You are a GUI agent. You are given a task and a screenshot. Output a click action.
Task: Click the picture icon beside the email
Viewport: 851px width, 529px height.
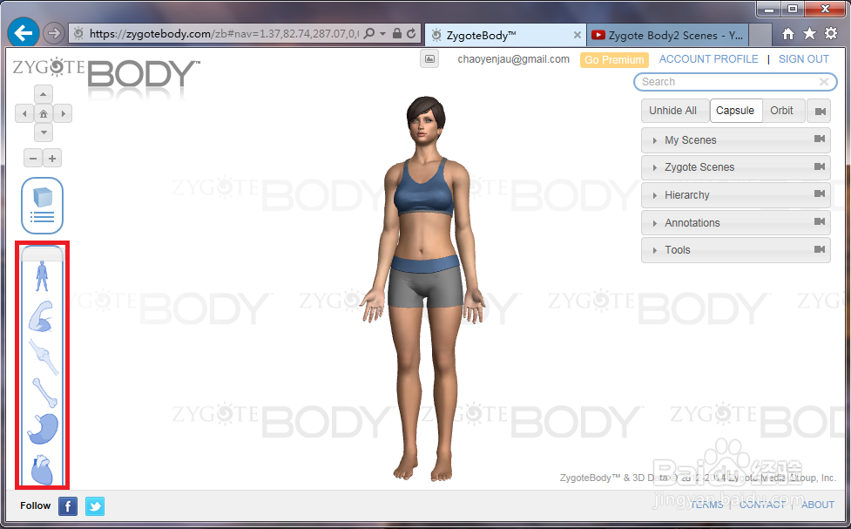pyautogui.click(x=429, y=59)
